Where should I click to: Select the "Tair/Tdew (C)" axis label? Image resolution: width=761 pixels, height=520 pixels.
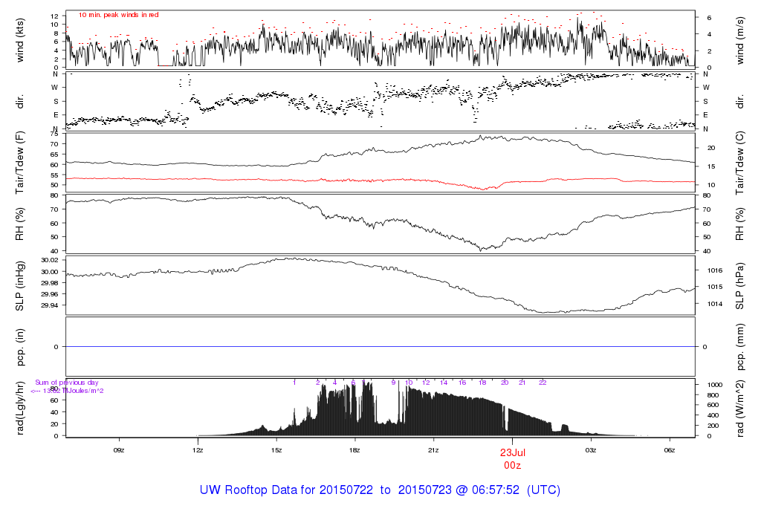[741, 161]
